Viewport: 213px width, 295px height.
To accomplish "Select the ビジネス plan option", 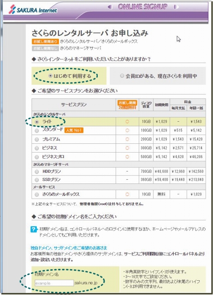I will (x=37, y=148).
